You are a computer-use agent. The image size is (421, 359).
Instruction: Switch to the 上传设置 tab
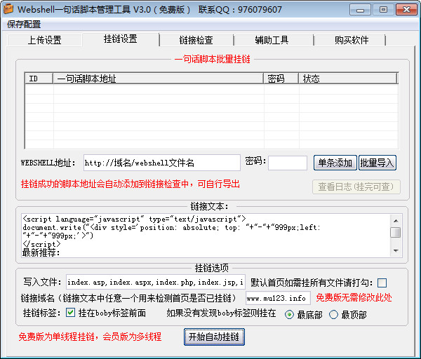tap(45, 40)
